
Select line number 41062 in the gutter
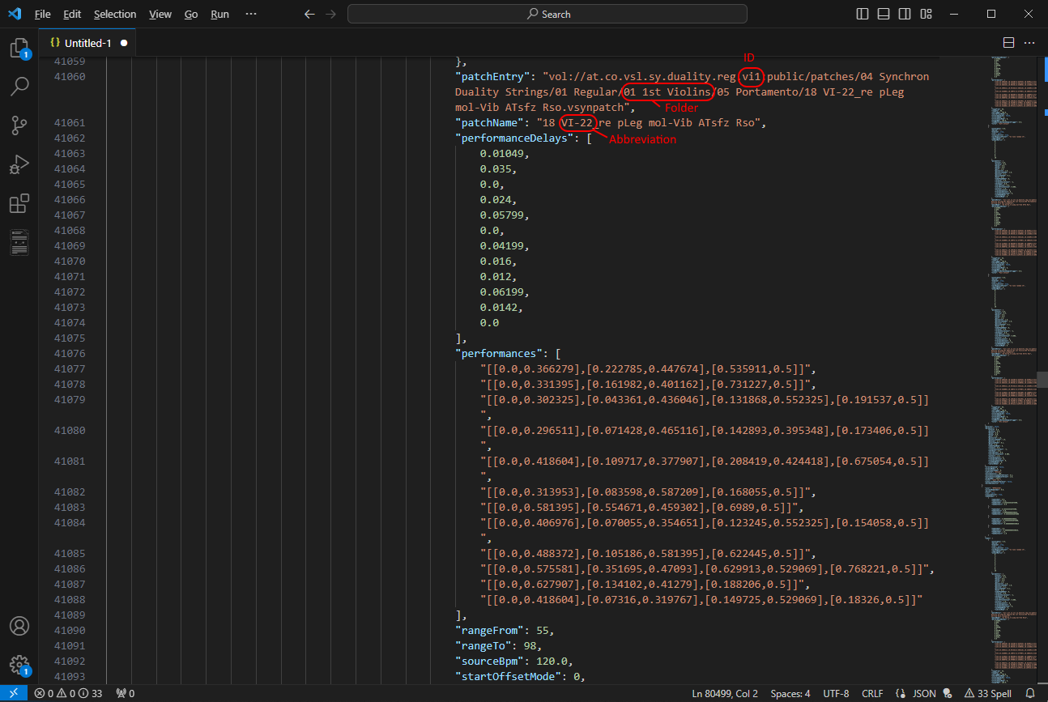point(69,138)
